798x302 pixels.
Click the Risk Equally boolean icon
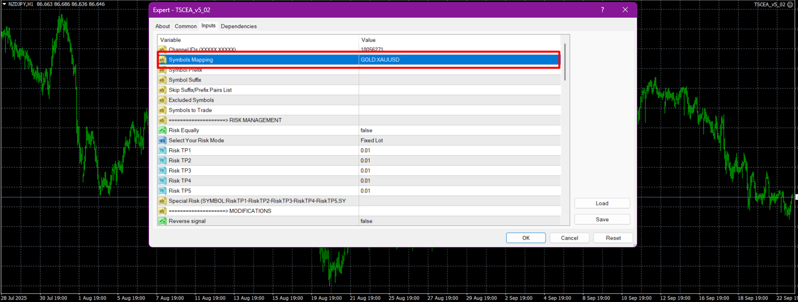[x=162, y=130]
